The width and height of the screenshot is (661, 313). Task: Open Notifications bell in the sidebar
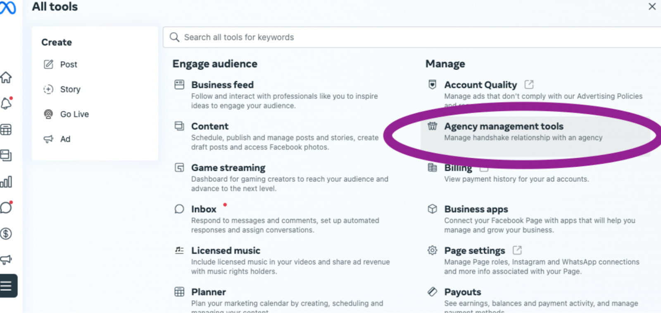tap(6, 103)
